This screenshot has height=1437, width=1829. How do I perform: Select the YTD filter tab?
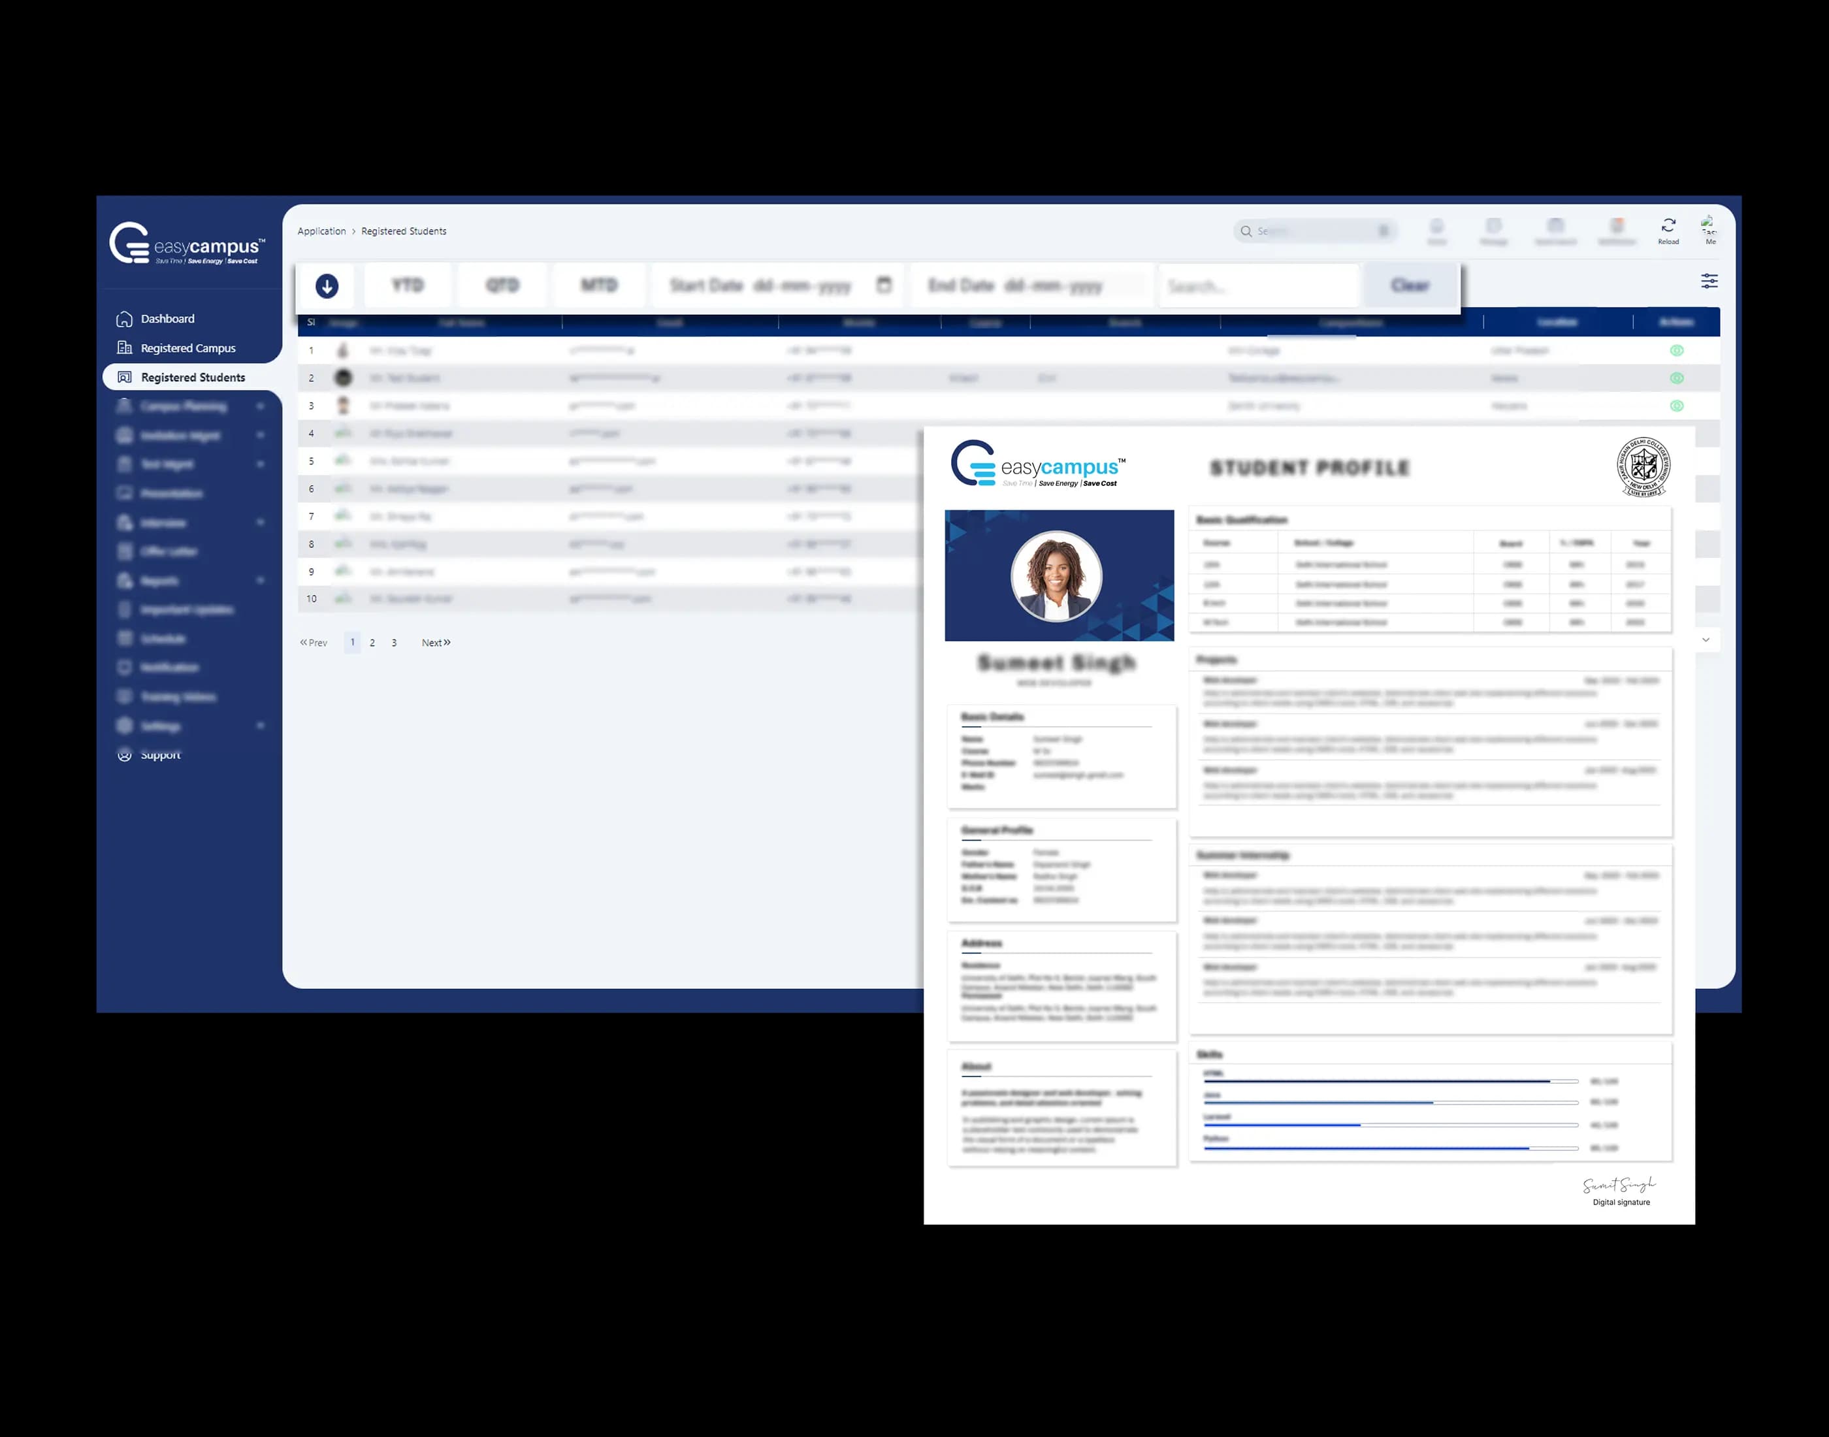(407, 286)
